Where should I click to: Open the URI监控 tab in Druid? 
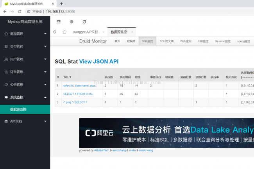tap(203, 41)
